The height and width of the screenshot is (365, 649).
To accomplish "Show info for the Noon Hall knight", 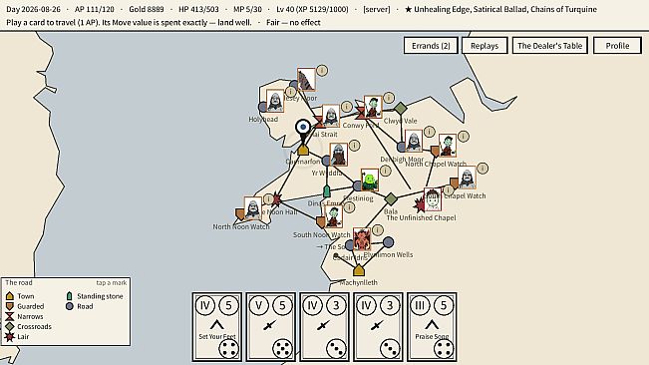I will coord(268,199).
